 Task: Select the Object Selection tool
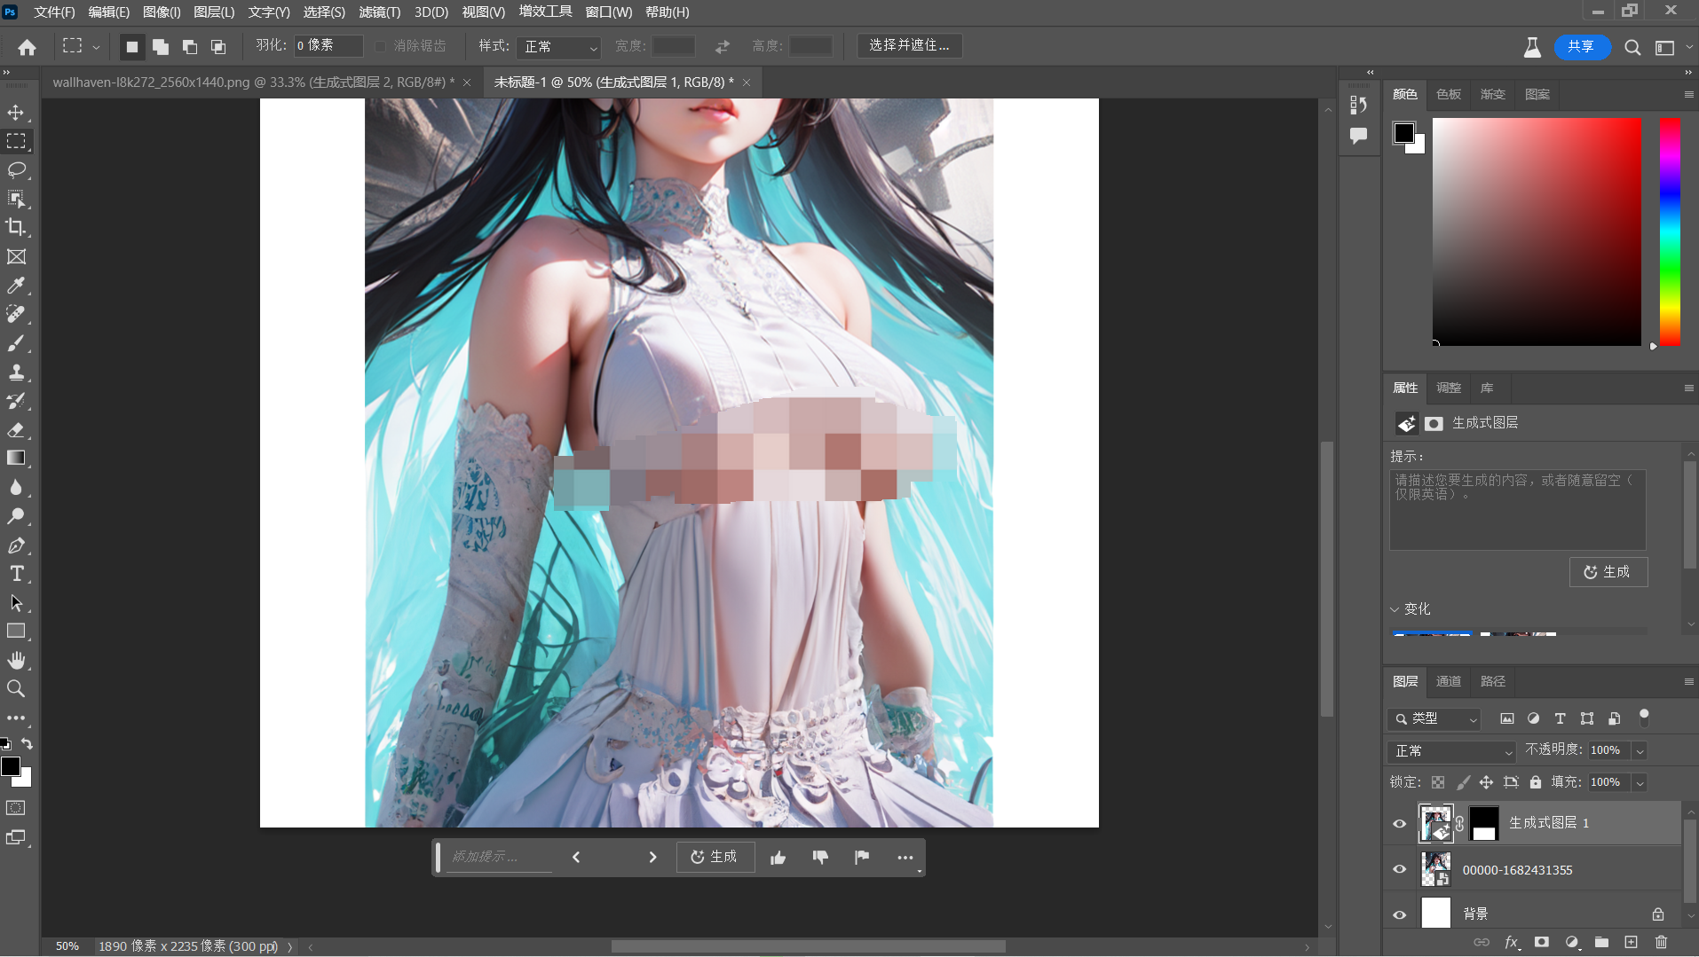[x=16, y=199]
